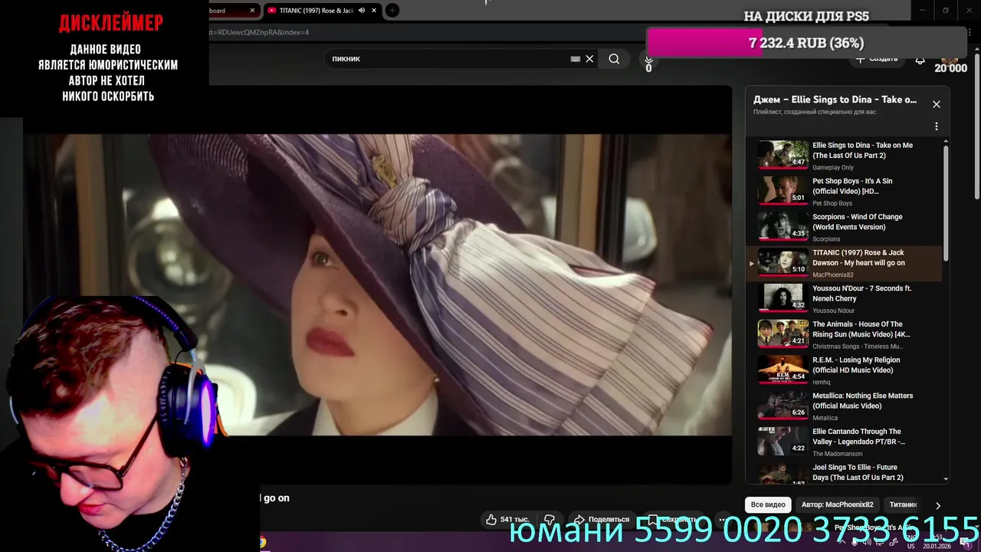Close the TITANIC (1997) browser tab

click(x=376, y=11)
